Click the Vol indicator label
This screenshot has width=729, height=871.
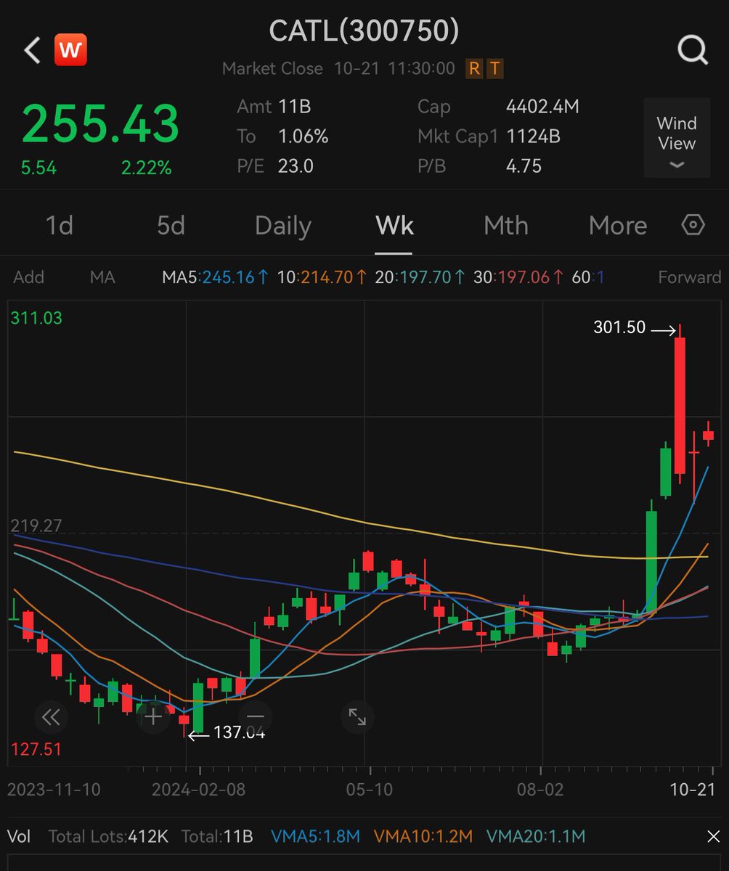19,837
